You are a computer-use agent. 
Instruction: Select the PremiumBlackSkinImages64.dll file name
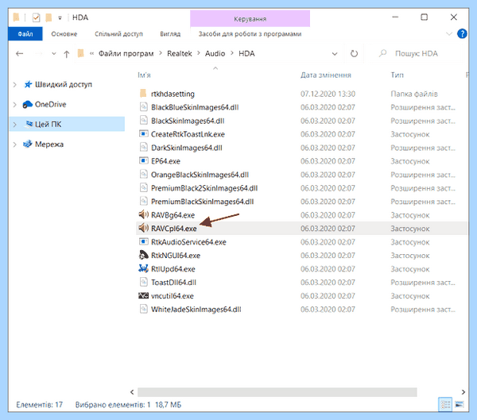click(202, 202)
